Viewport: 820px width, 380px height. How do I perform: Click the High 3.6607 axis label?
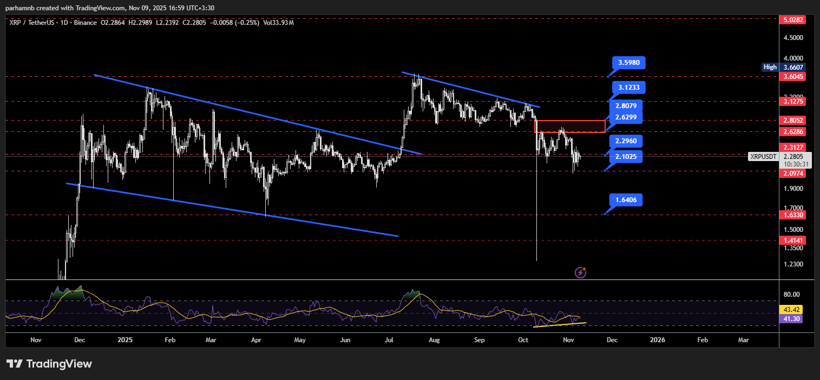tap(783, 67)
